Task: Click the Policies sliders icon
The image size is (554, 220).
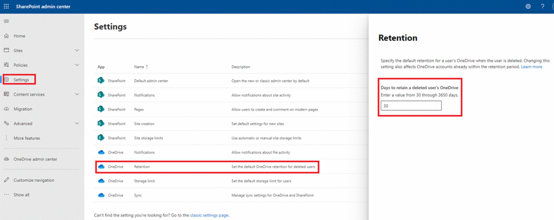Action: [7, 65]
